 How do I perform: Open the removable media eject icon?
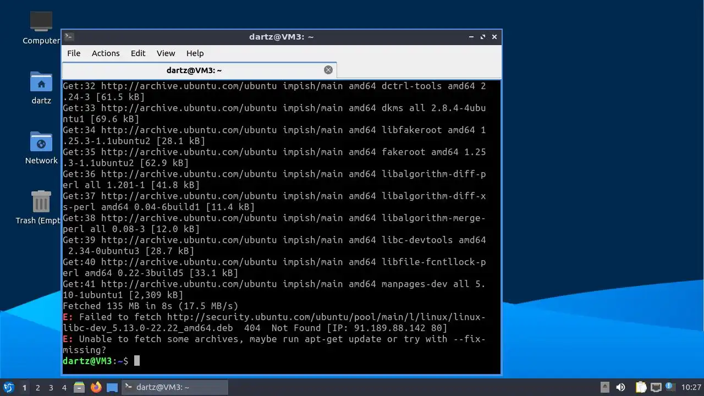(x=604, y=387)
